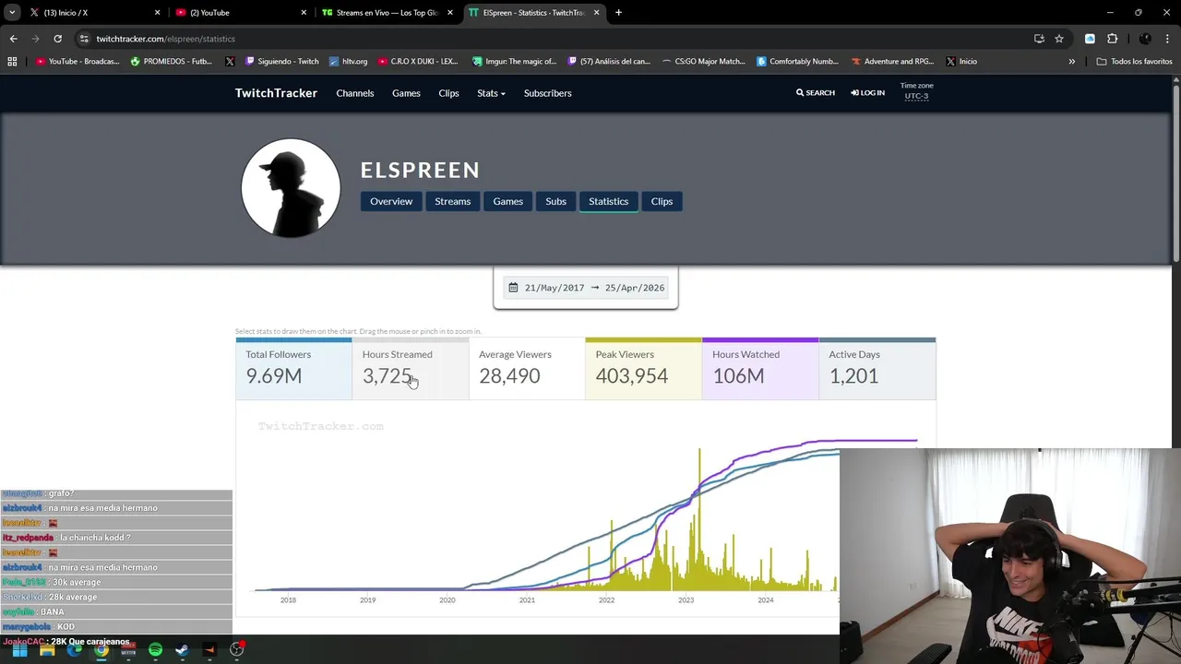Open the Games nav item
Image resolution: width=1181 pixels, height=664 pixels.
(406, 93)
